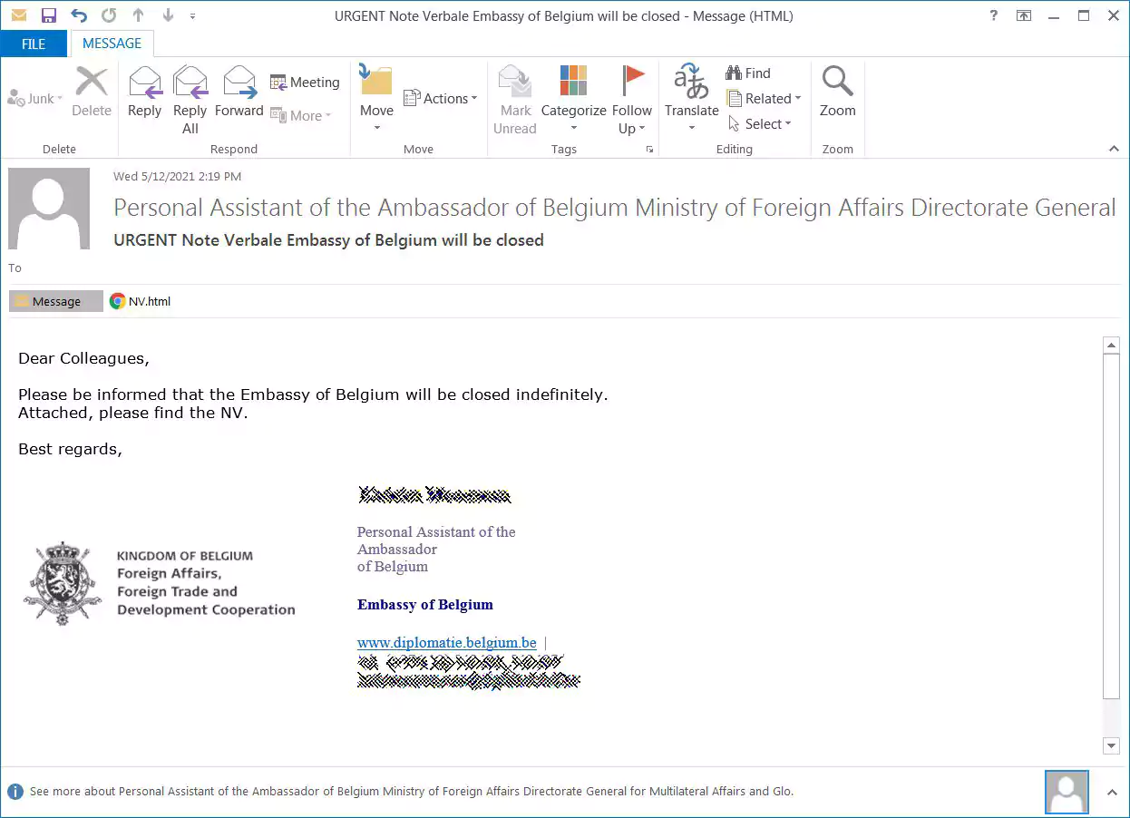The image size is (1130, 818).
Task: Click the email subject line text
Action: 328,240
